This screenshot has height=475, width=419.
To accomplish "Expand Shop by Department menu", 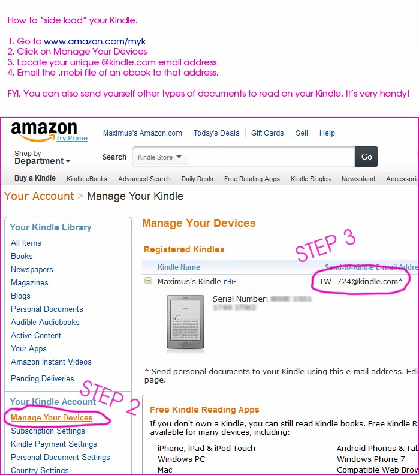I will point(43,157).
